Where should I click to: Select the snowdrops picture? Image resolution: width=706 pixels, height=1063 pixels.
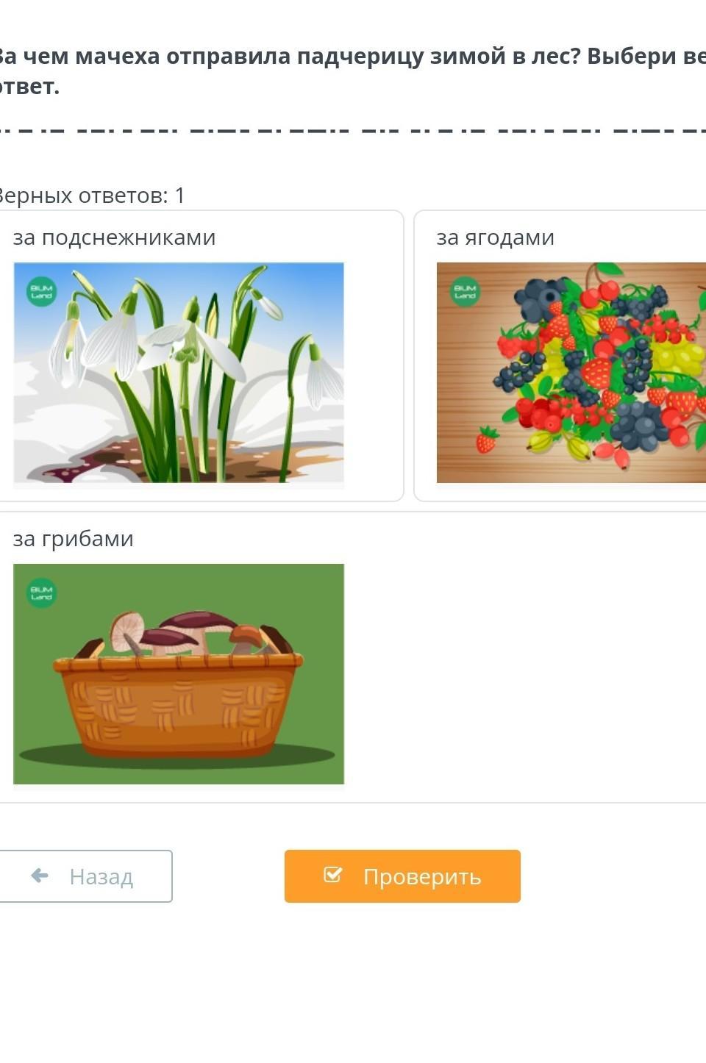point(179,373)
